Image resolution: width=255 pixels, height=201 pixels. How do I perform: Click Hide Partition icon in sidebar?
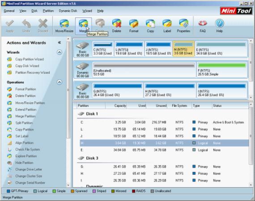[x=9, y=163]
